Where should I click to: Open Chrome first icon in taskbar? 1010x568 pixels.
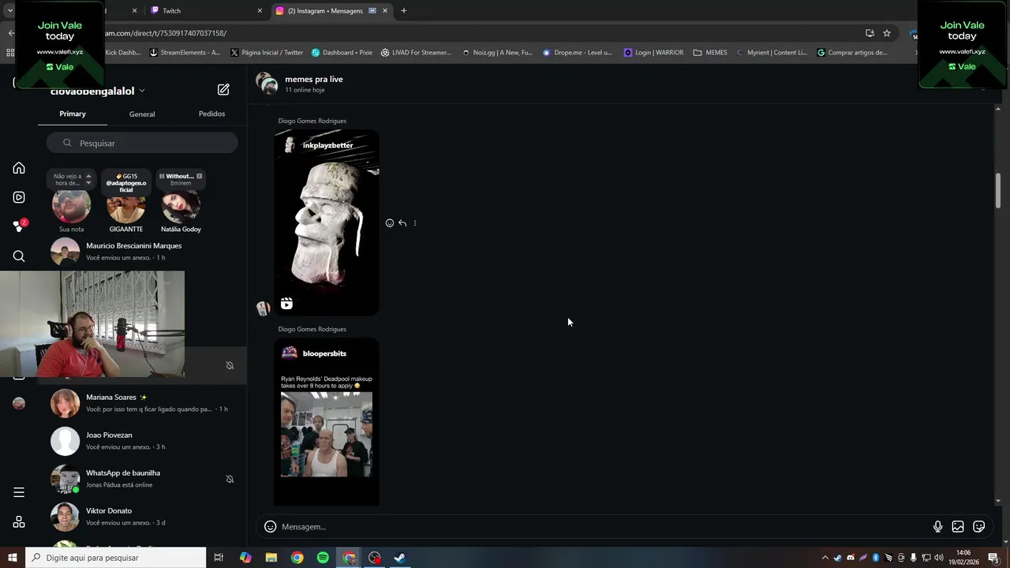[x=297, y=558]
